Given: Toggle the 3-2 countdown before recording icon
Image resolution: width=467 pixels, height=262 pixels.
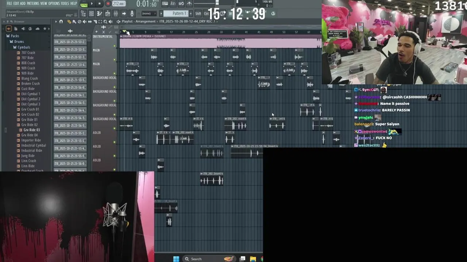Looking at the screenshot, I should pyautogui.click(x=173, y=4).
